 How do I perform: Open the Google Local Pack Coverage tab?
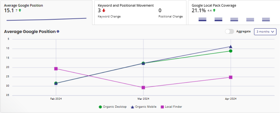click(x=234, y=12)
